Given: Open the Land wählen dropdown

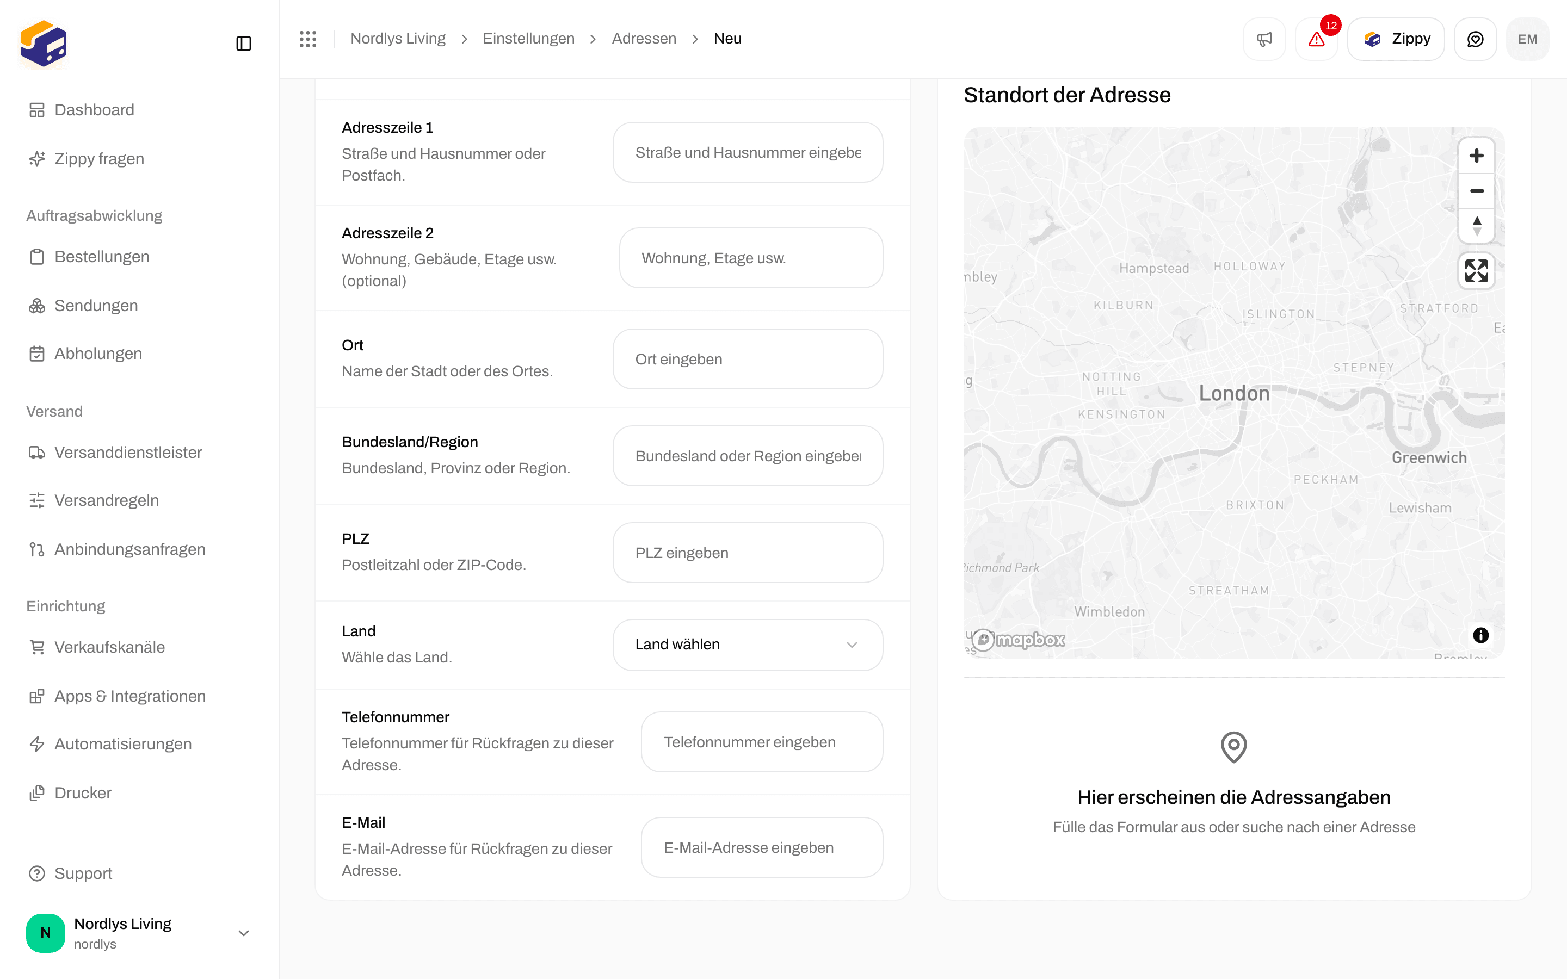Looking at the screenshot, I should (748, 645).
